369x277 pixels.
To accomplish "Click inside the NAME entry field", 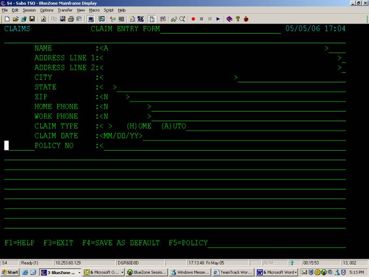I will pos(214,48).
